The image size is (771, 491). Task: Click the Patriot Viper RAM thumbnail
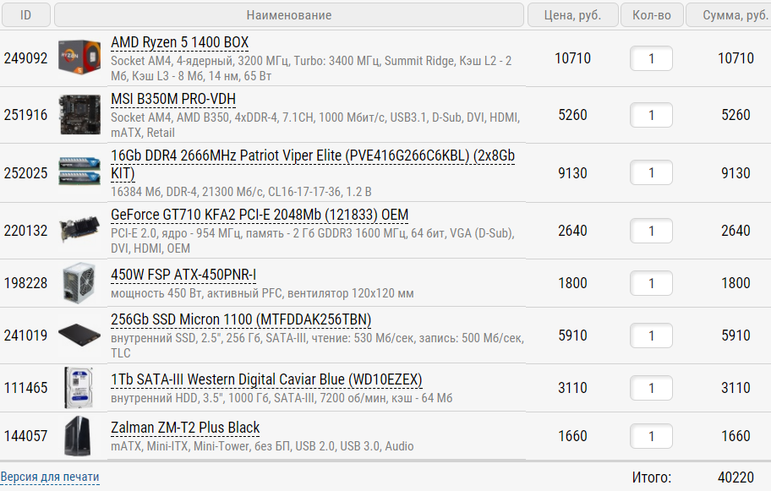pos(79,171)
